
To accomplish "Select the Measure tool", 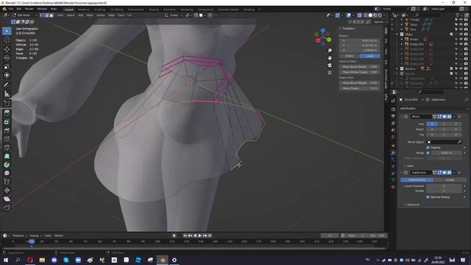I will click(x=7, y=93).
